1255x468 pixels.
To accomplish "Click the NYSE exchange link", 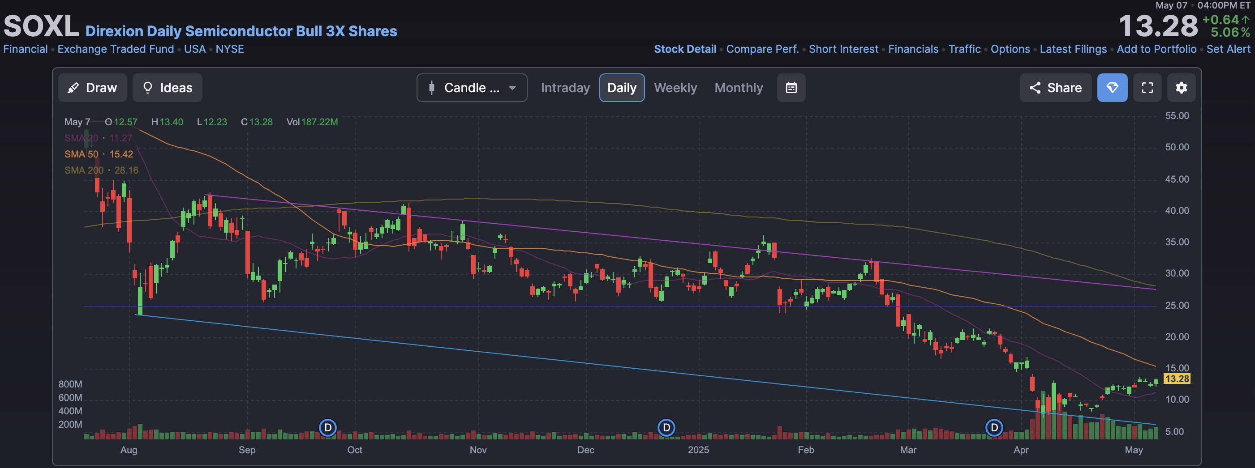I will tap(230, 49).
